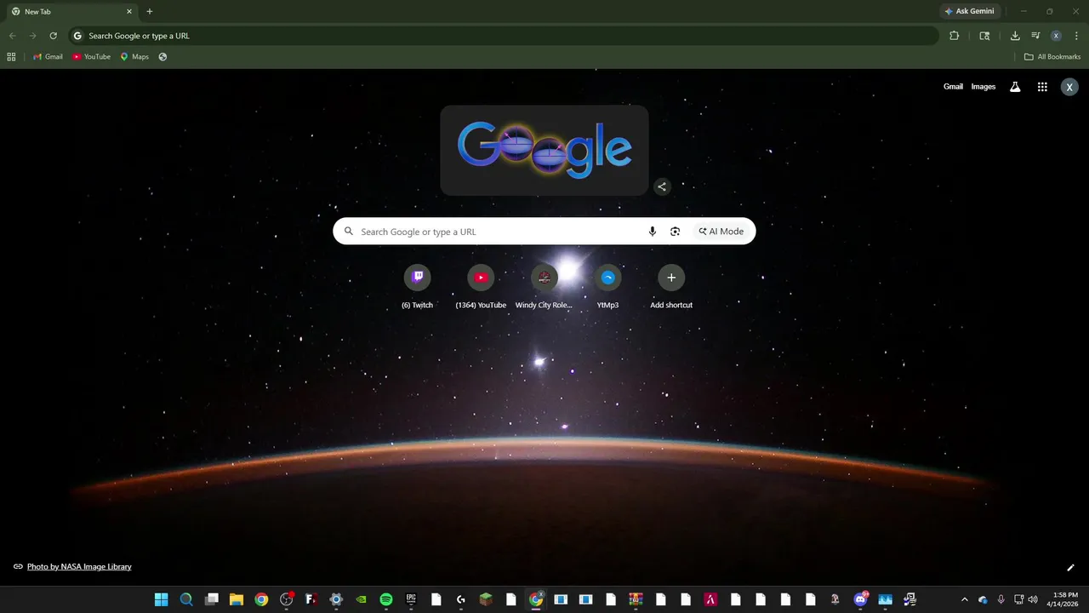Open the Google apps grid
The height and width of the screenshot is (613, 1089).
(1042, 87)
